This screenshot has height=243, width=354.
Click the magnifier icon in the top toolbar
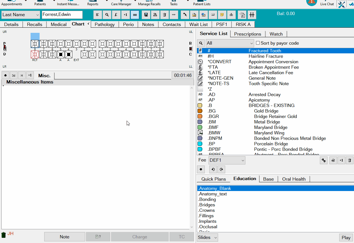[107, 15]
